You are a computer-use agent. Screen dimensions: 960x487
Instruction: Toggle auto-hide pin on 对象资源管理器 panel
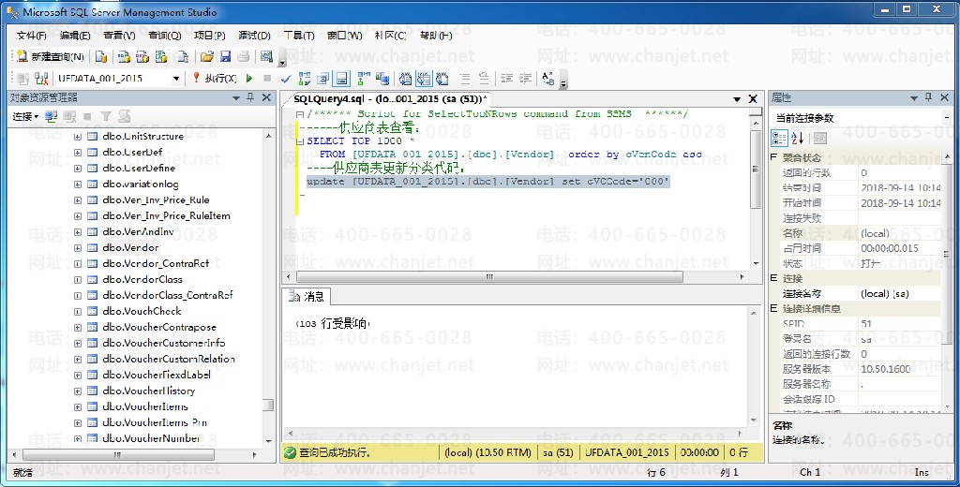tap(250, 97)
